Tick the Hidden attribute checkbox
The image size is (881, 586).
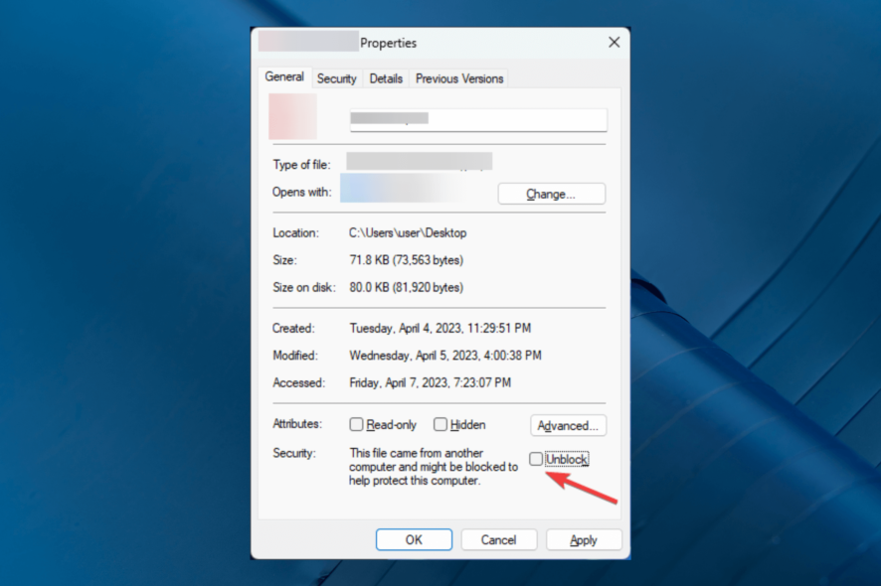(440, 424)
